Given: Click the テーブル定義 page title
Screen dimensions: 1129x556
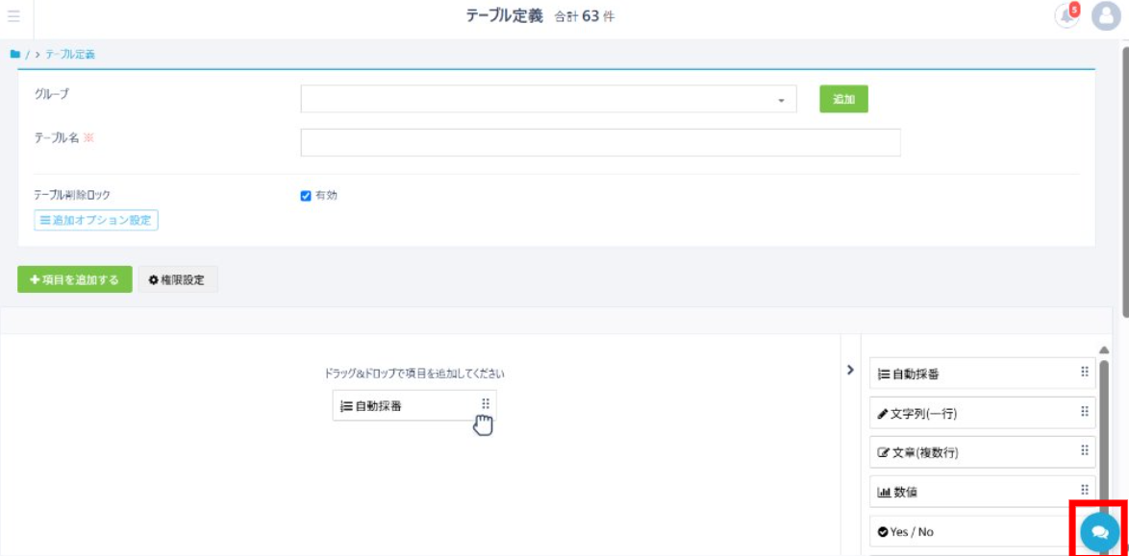Looking at the screenshot, I should 504,15.
